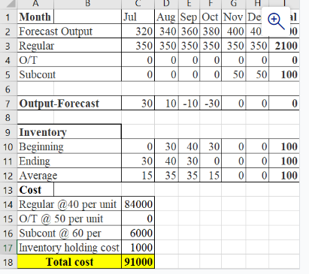
Task: Click row header 8
Action: pyautogui.click(x=8, y=117)
